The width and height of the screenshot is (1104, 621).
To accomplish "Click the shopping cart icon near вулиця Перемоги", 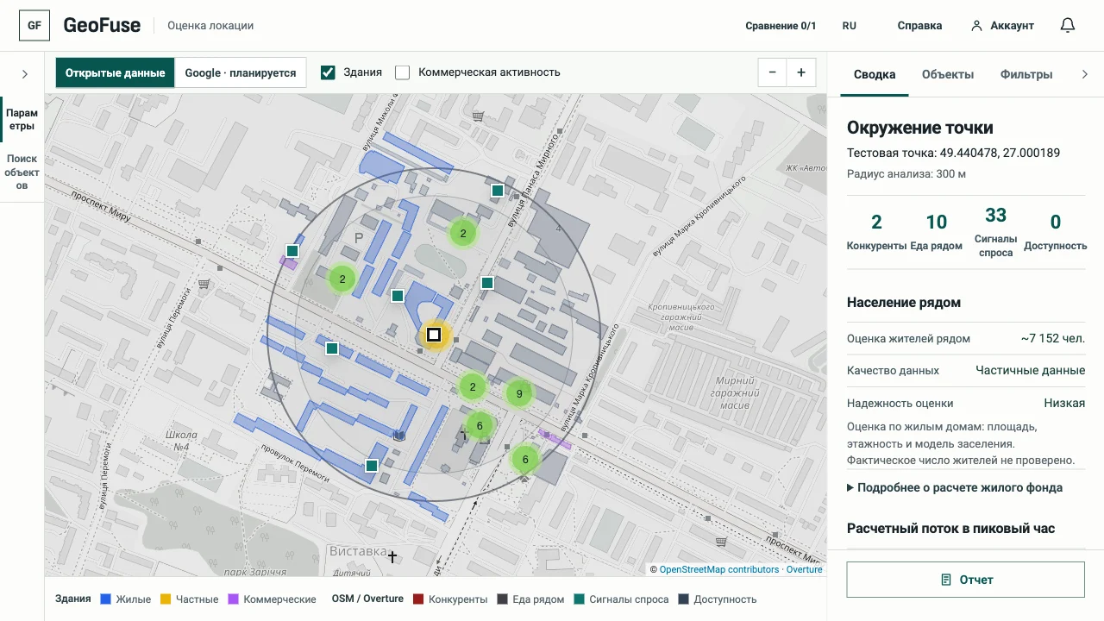I will click(x=204, y=284).
